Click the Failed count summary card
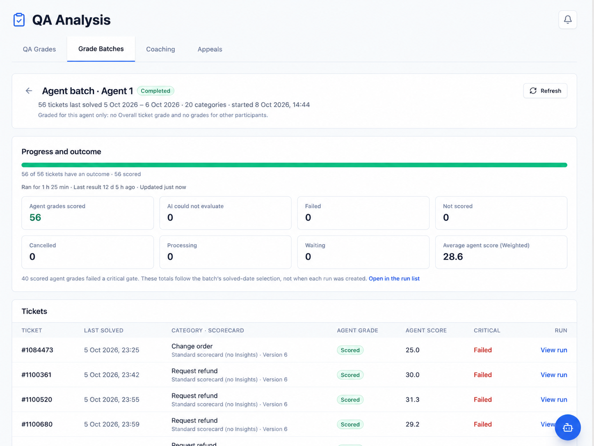594x446 pixels. point(363,213)
